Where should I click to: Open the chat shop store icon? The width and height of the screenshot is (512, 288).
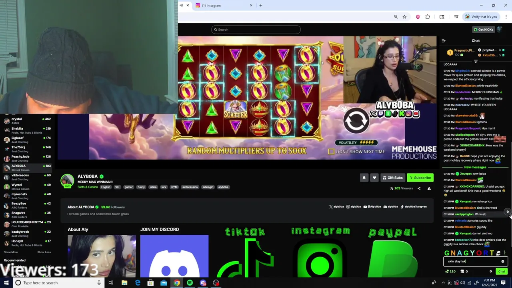tap(462, 272)
